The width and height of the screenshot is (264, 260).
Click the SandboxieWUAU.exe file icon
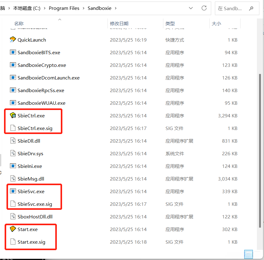pos(13,103)
